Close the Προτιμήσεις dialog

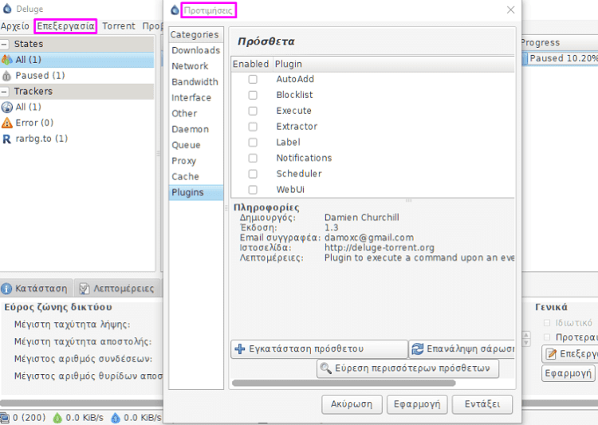(510, 10)
